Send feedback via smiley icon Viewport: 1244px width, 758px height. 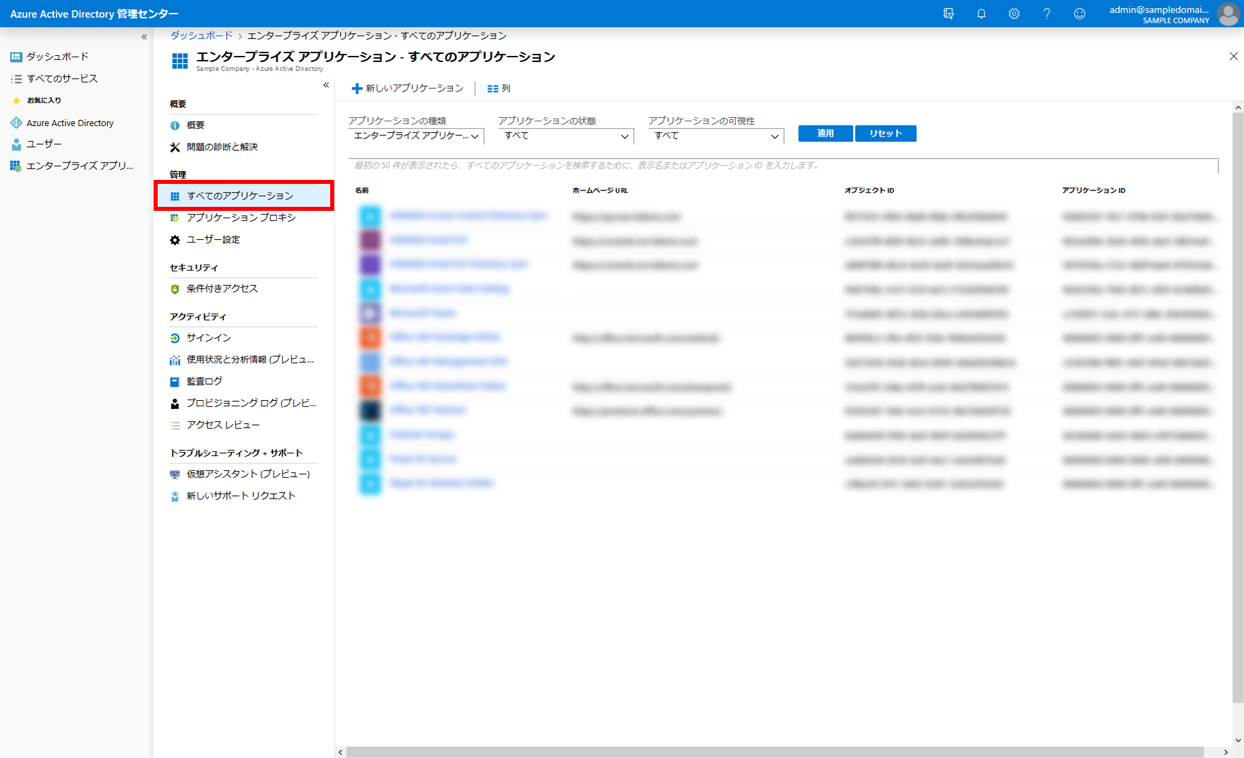[1080, 13]
